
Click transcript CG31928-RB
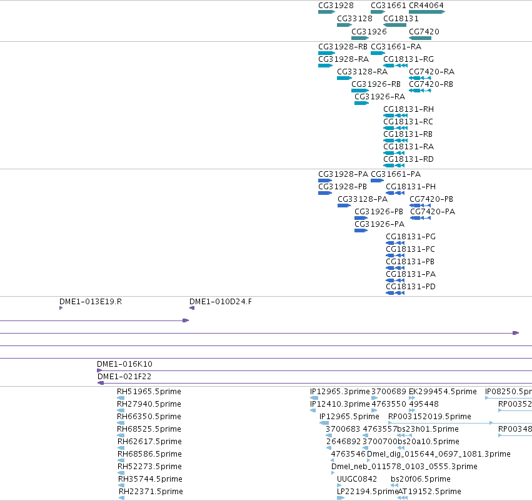pos(326,53)
